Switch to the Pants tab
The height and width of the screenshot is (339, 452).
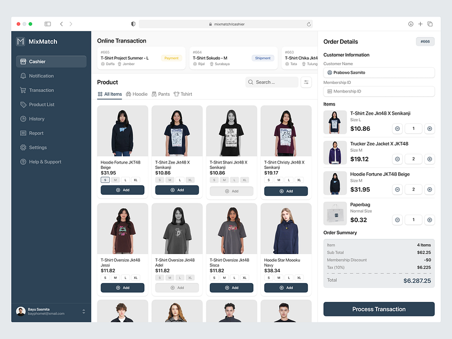[160, 94]
